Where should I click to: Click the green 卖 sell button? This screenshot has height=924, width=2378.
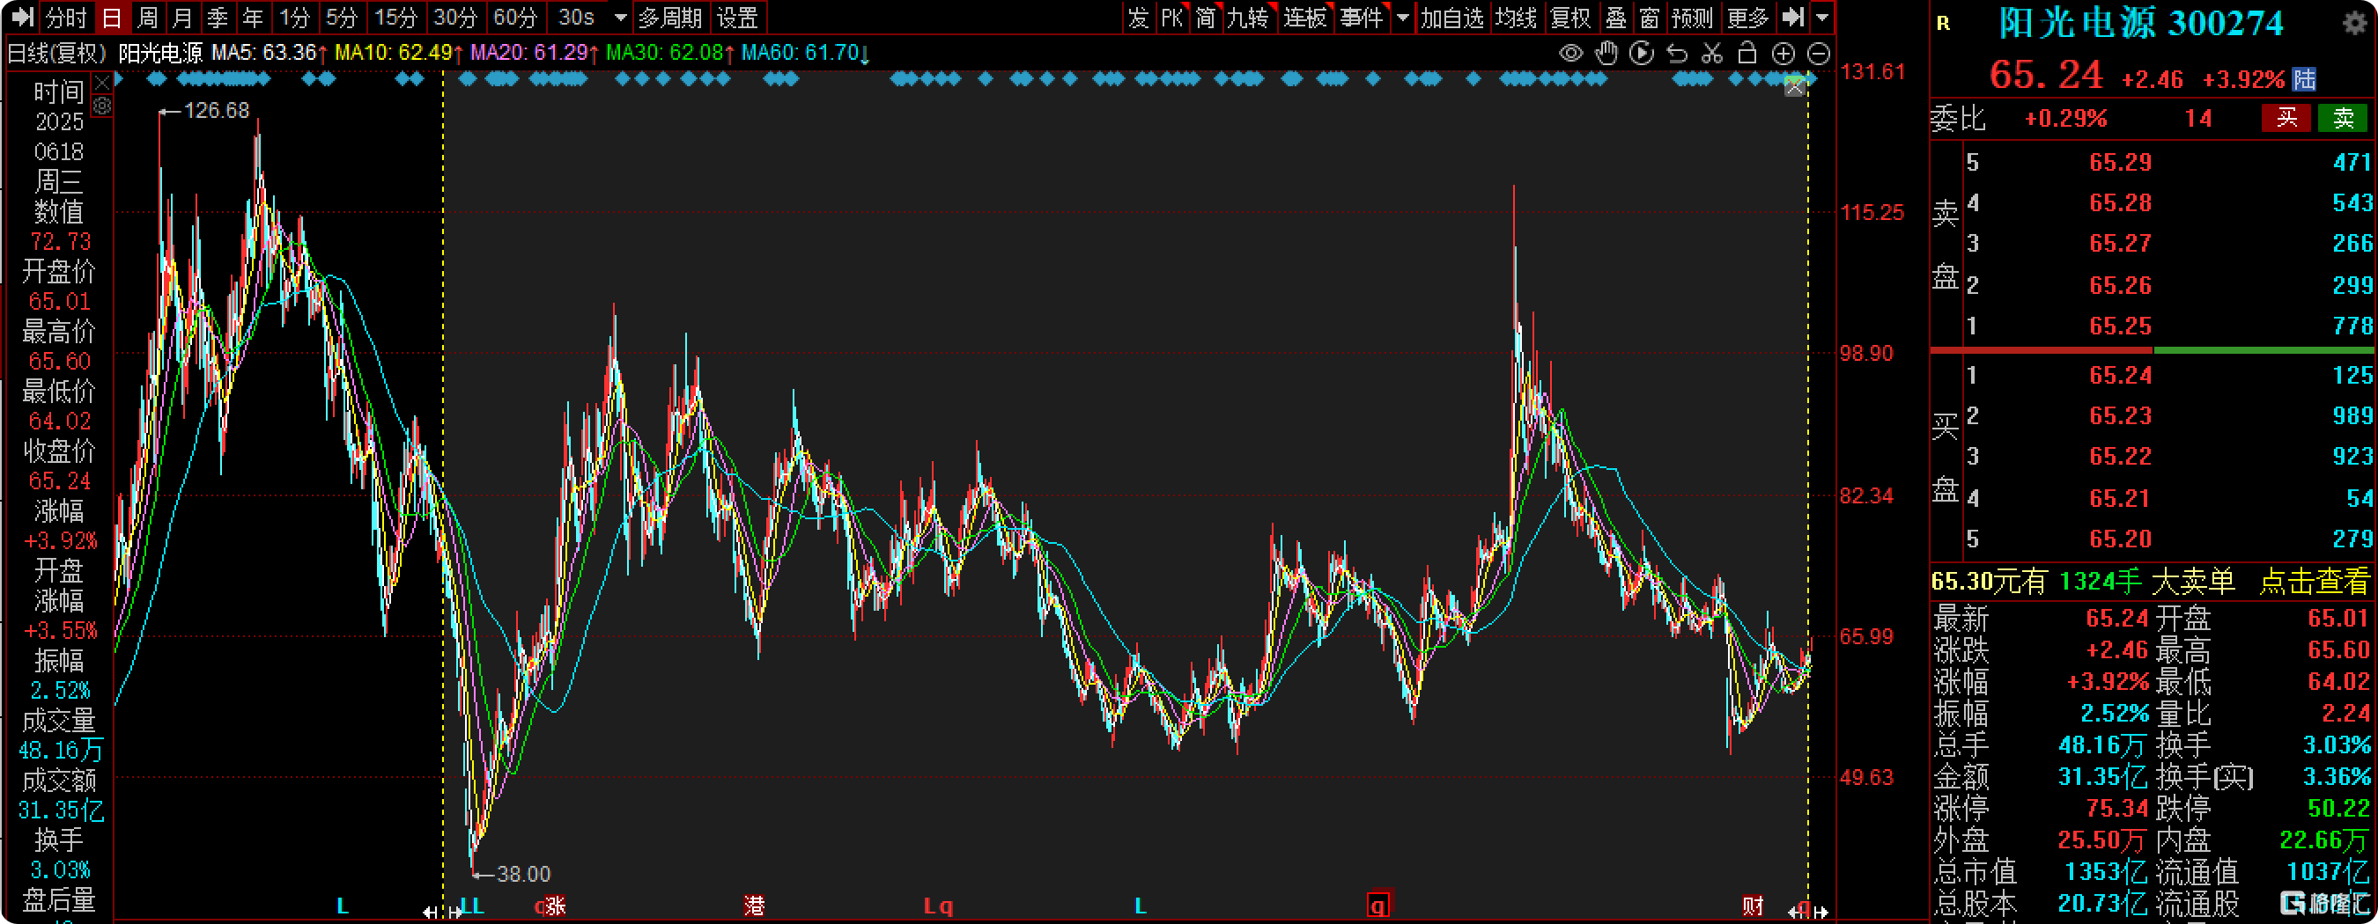[2343, 118]
